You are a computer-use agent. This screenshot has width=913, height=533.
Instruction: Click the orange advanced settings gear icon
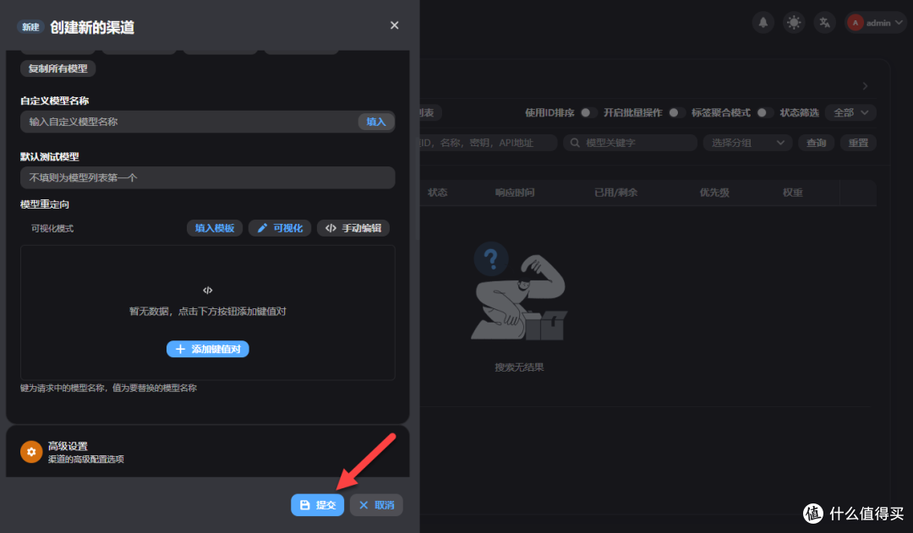31,452
